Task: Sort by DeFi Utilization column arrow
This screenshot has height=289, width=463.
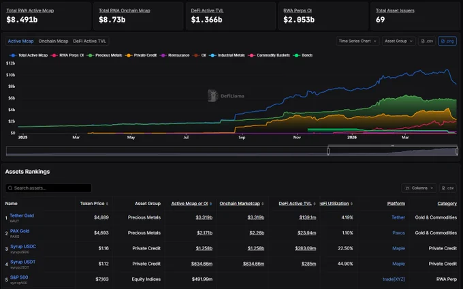Action: [x=351, y=204]
